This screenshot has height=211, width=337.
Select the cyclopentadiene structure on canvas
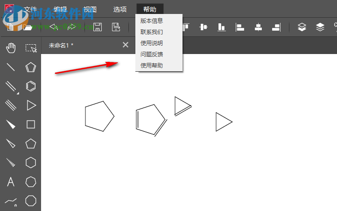[151, 120]
